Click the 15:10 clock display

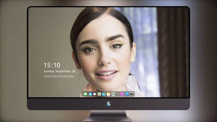[x=52, y=65]
